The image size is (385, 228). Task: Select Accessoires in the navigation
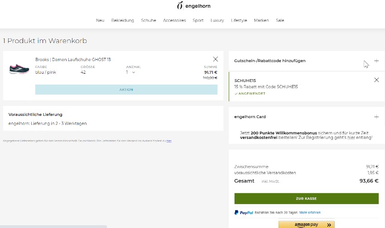click(x=174, y=20)
